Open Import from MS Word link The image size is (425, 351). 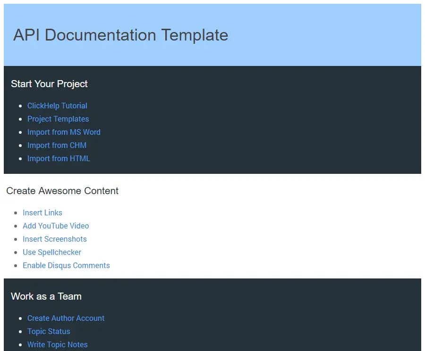[x=64, y=132]
